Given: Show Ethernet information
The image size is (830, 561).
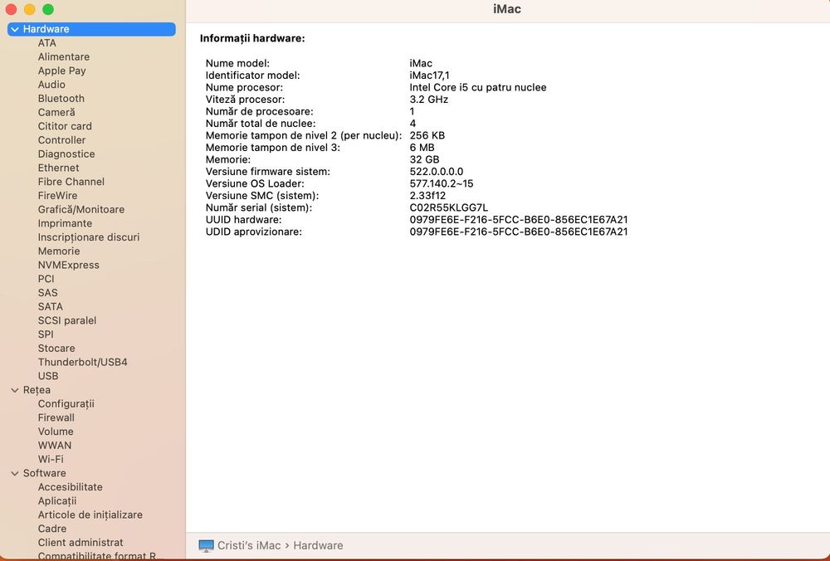Looking at the screenshot, I should tap(58, 168).
